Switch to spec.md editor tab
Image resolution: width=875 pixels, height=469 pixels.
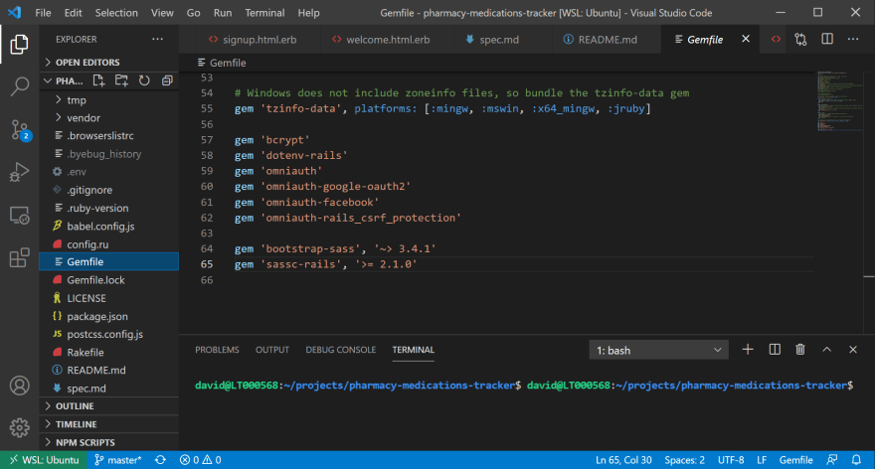point(493,40)
